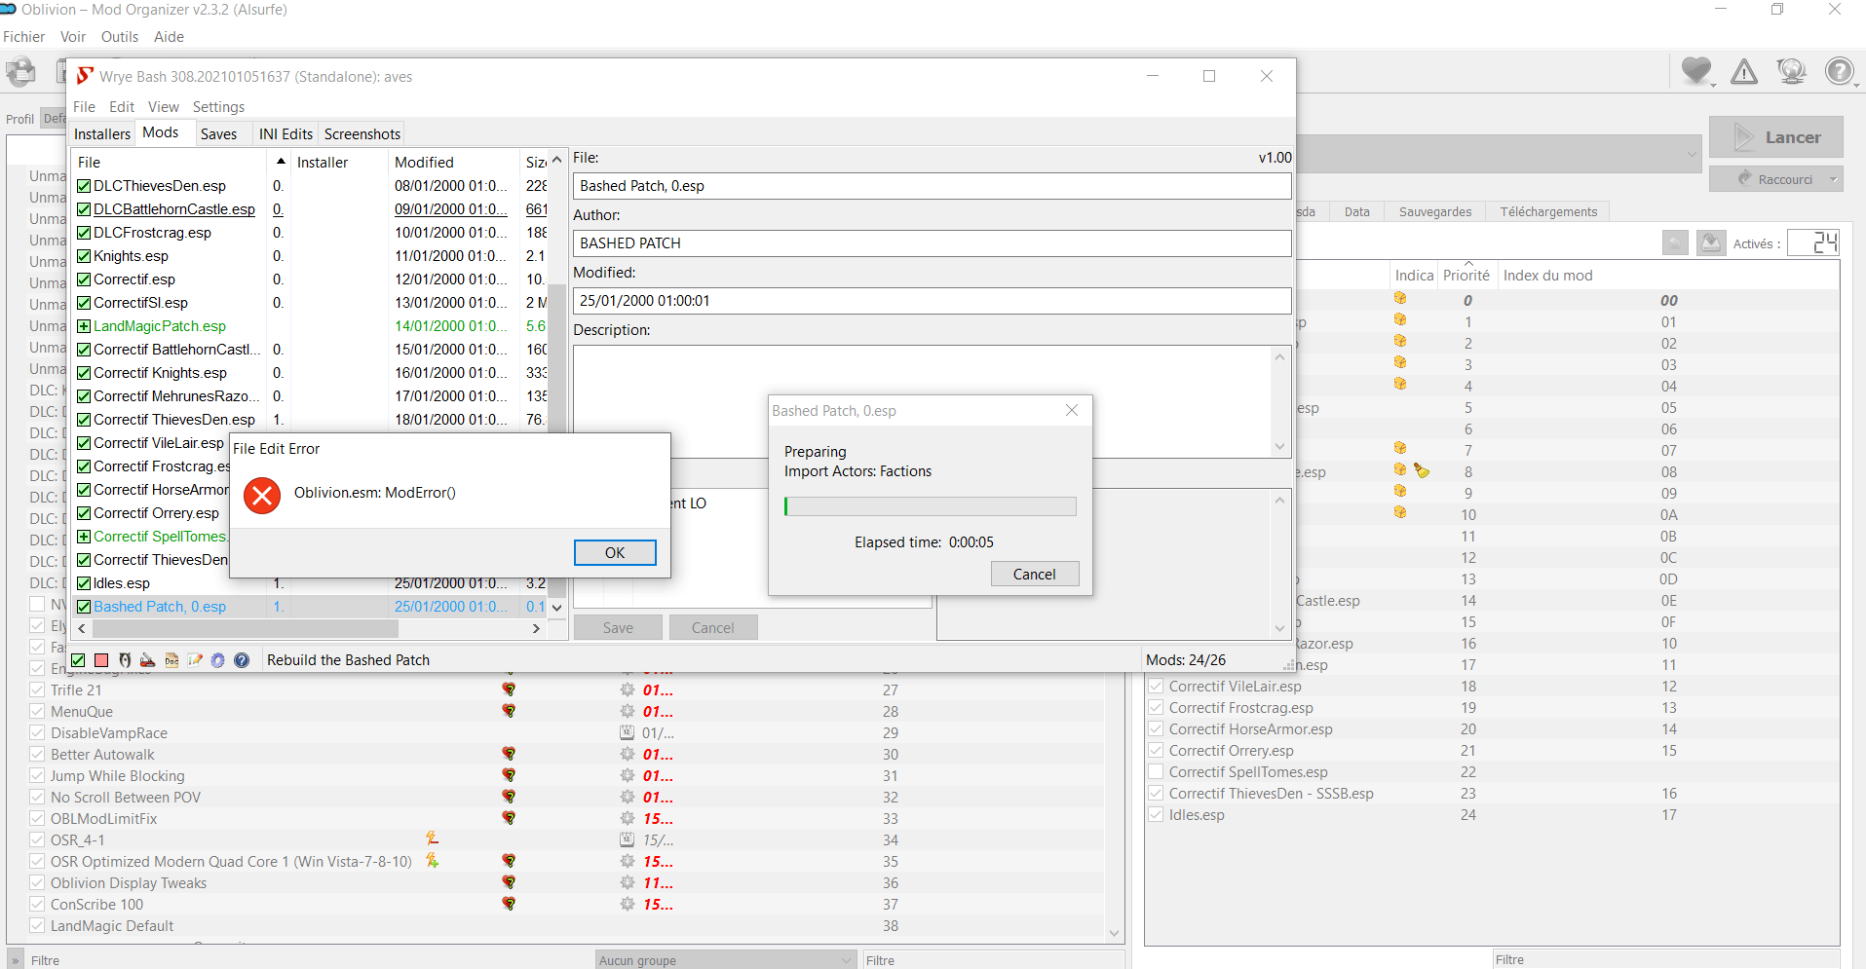1866x969 pixels.
Task: Click the document icon on the DisableVampRace row
Action: point(628,732)
